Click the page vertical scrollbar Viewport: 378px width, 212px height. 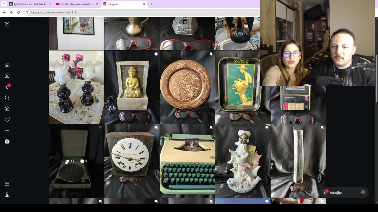376,79
